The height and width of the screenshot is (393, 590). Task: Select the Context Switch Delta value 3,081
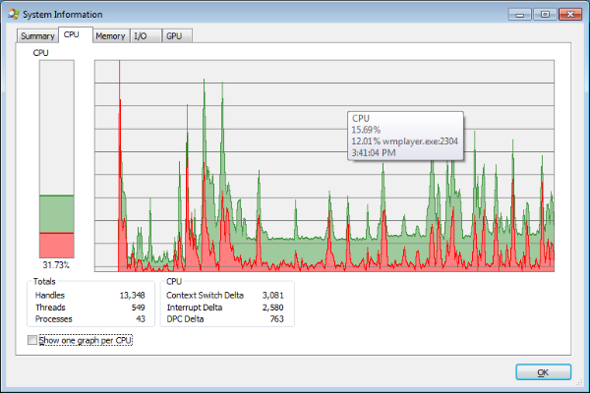(270, 295)
